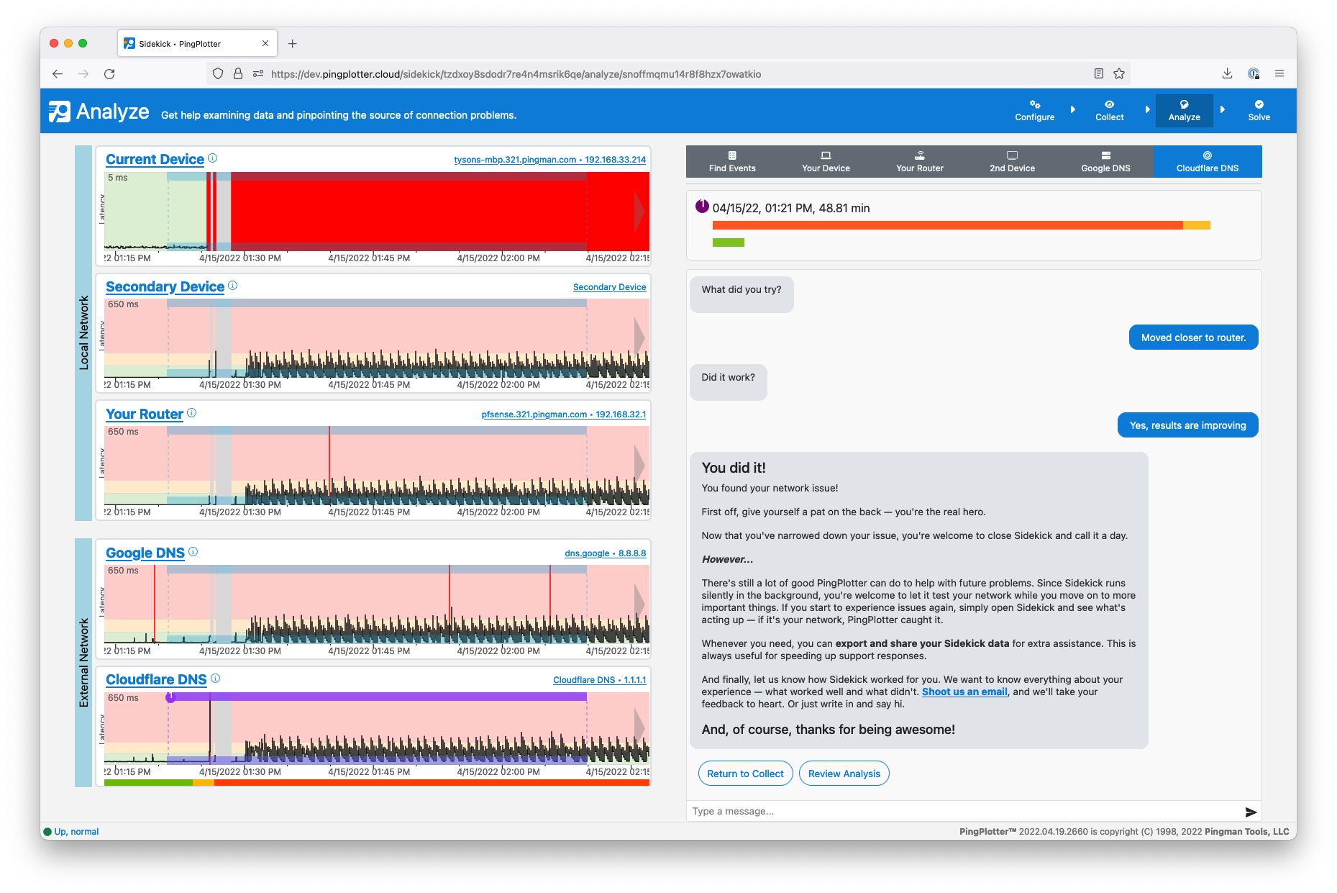Select the Cloudflare DNS tab
Screen dimensions: 1337x893
(1208, 161)
